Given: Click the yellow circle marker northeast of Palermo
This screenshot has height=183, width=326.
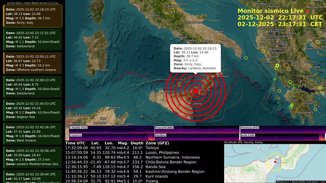Looking at the screenshot, I should 180,84.
